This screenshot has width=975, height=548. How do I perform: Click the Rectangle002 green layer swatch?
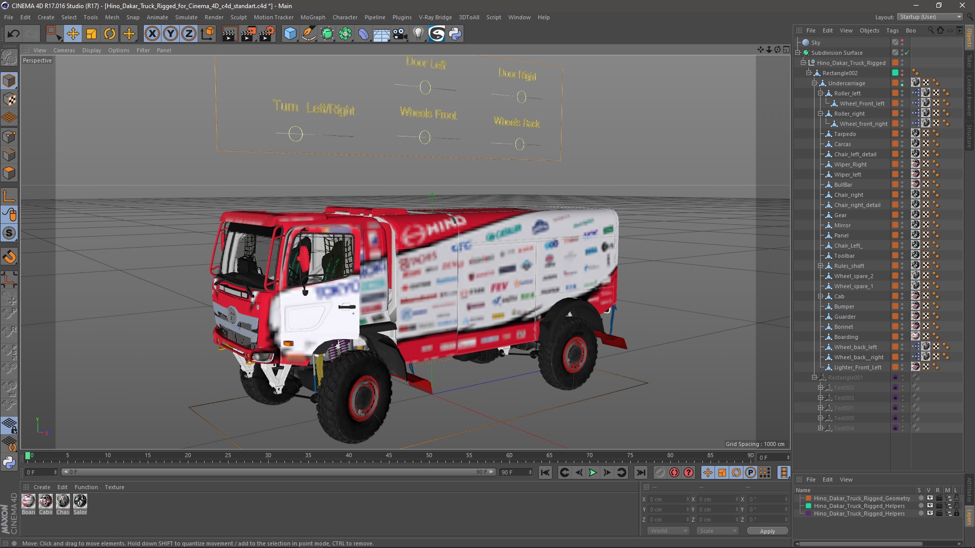click(895, 73)
